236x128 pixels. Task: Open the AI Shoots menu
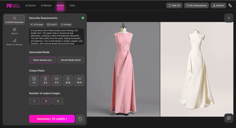click(x=31, y=5)
